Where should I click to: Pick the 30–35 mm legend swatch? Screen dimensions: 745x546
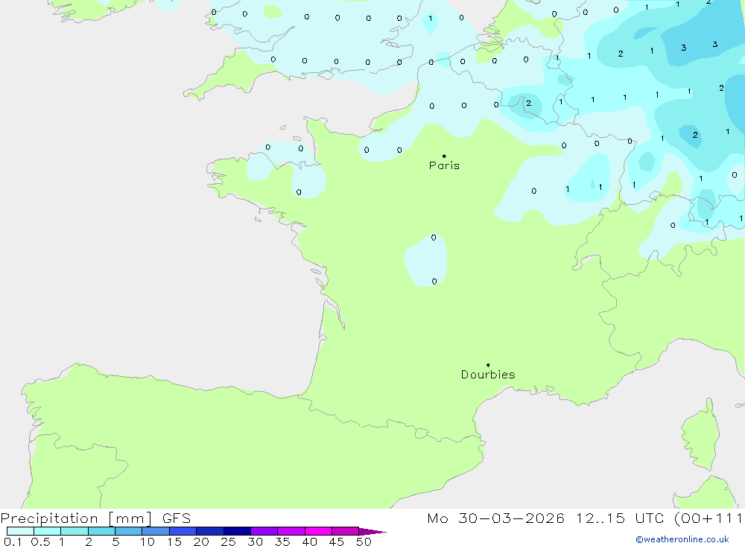[x=264, y=531]
